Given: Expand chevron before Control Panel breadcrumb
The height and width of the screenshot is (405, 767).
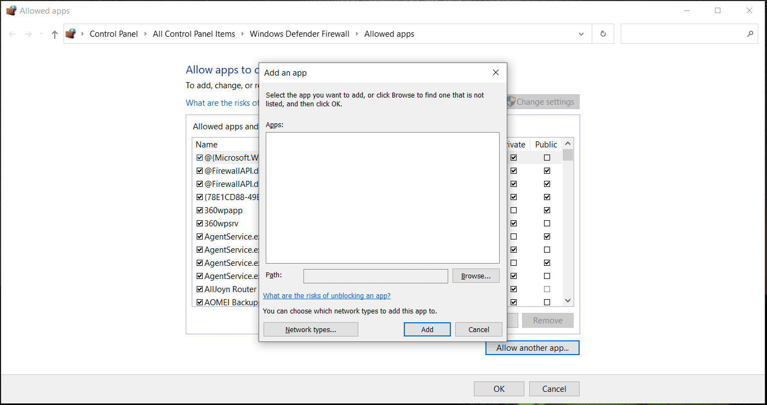Looking at the screenshot, I should coord(82,34).
